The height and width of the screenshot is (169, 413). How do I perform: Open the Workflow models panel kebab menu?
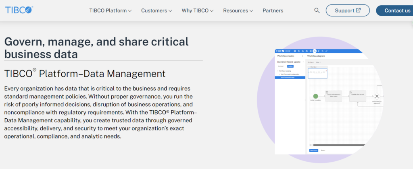click(x=302, y=56)
